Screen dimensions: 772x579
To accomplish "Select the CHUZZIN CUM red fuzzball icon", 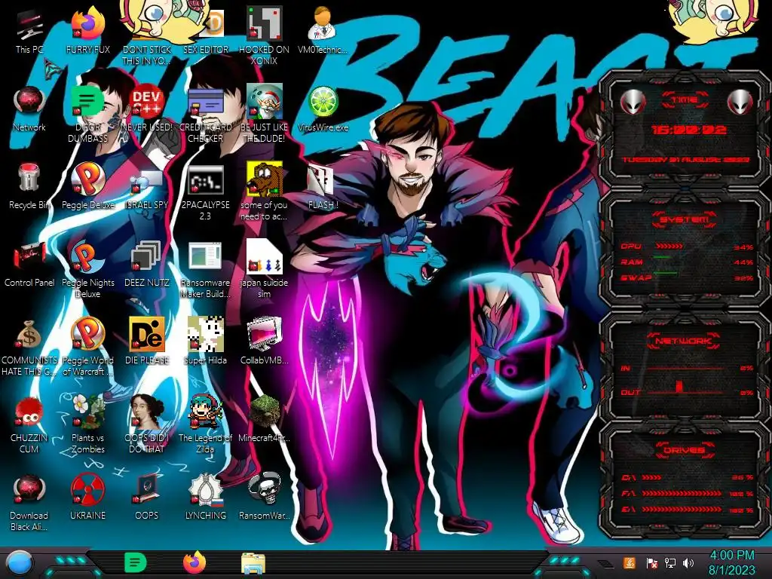I will pos(29,424).
